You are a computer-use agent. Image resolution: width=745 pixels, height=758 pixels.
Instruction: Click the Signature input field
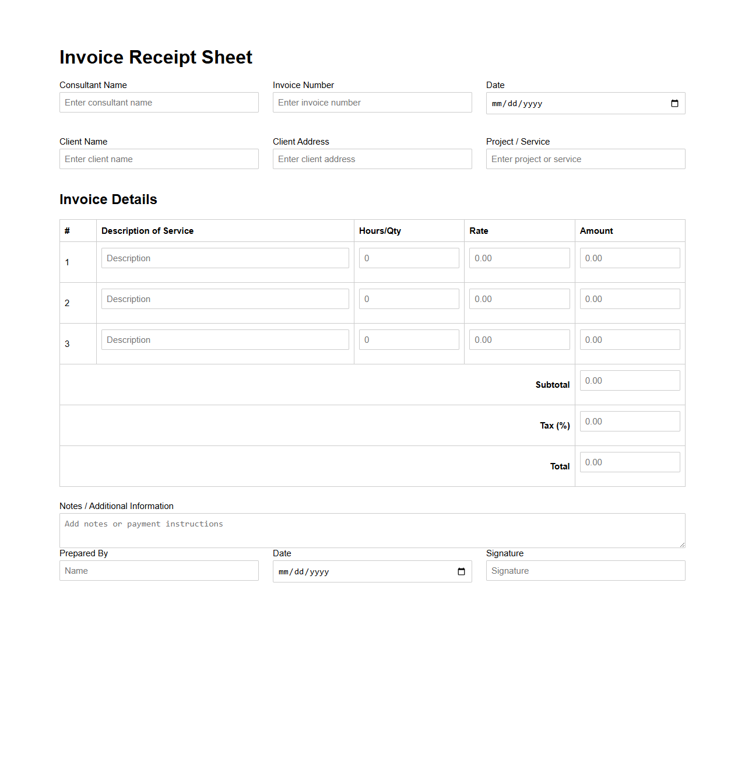tap(585, 570)
